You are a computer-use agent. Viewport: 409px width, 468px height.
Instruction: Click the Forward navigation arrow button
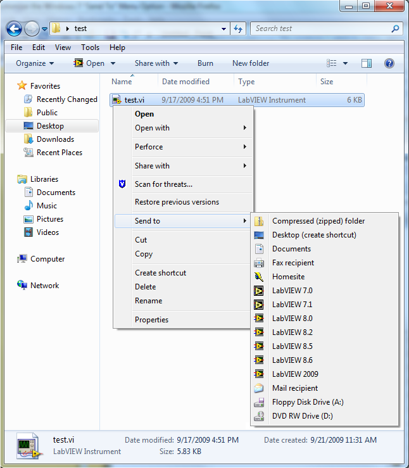[x=31, y=29]
